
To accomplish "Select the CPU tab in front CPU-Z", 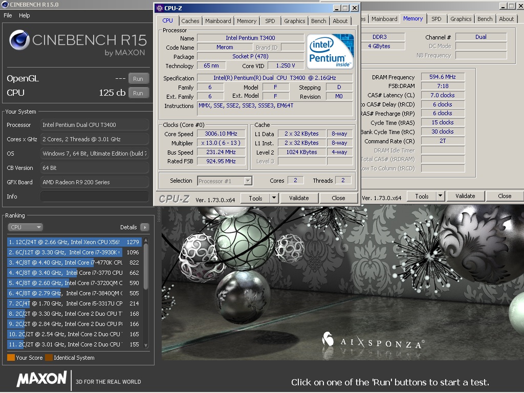I will coord(167,20).
